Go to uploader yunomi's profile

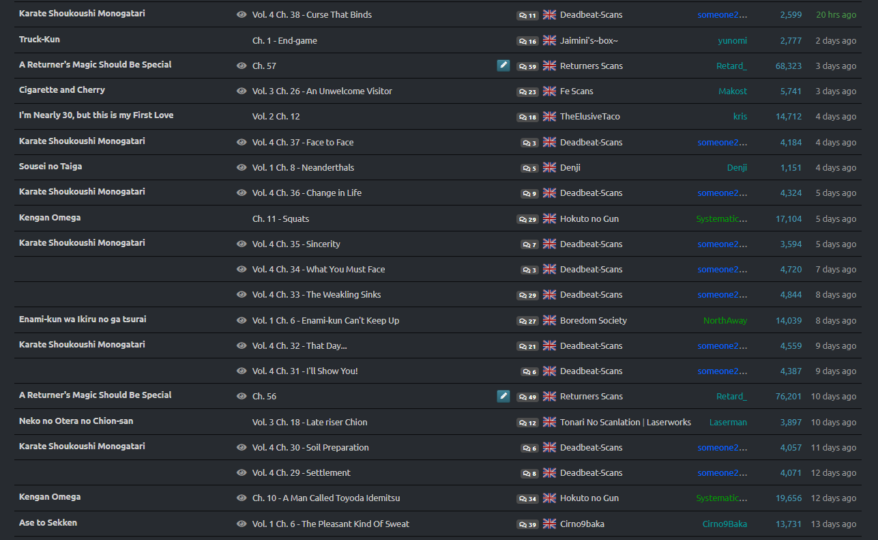(x=732, y=40)
